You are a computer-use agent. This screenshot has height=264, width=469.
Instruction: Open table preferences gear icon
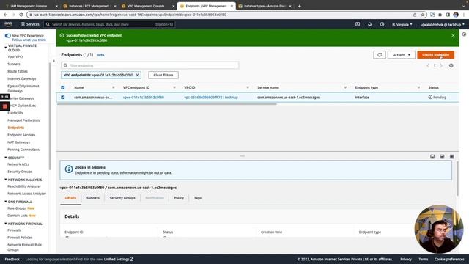click(451, 65)
